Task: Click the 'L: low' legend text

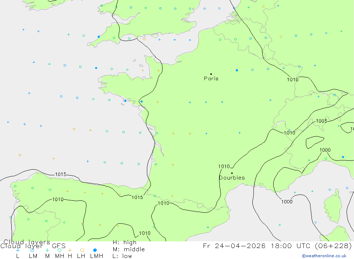Action: point(122,256)
